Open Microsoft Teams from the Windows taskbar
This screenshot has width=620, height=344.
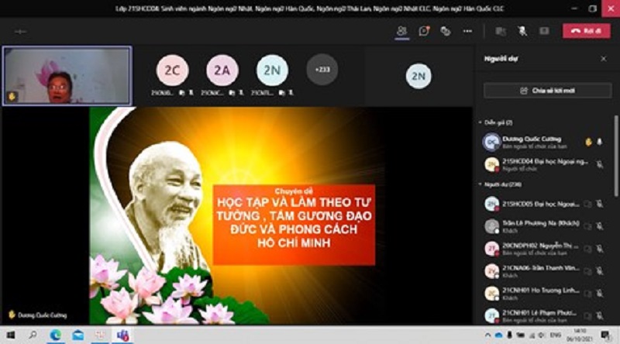click(122, 335)
